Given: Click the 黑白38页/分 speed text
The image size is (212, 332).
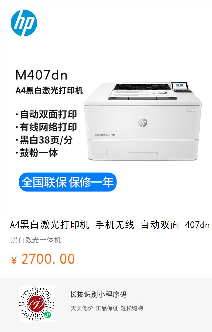Looking at the screenshot, I should (44, 140).
